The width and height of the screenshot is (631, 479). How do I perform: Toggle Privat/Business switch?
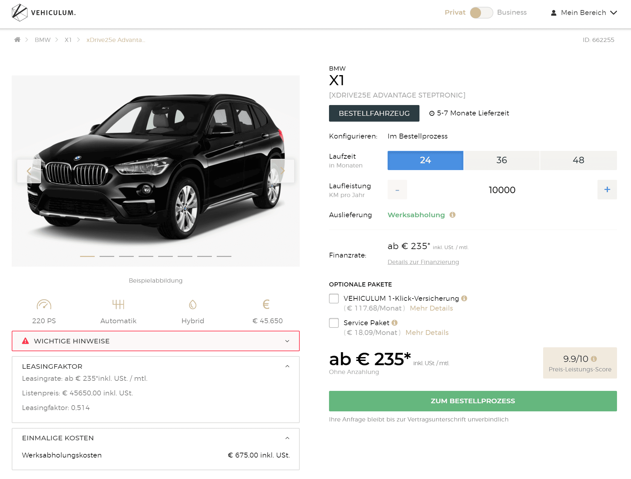[x=481, y=13]
